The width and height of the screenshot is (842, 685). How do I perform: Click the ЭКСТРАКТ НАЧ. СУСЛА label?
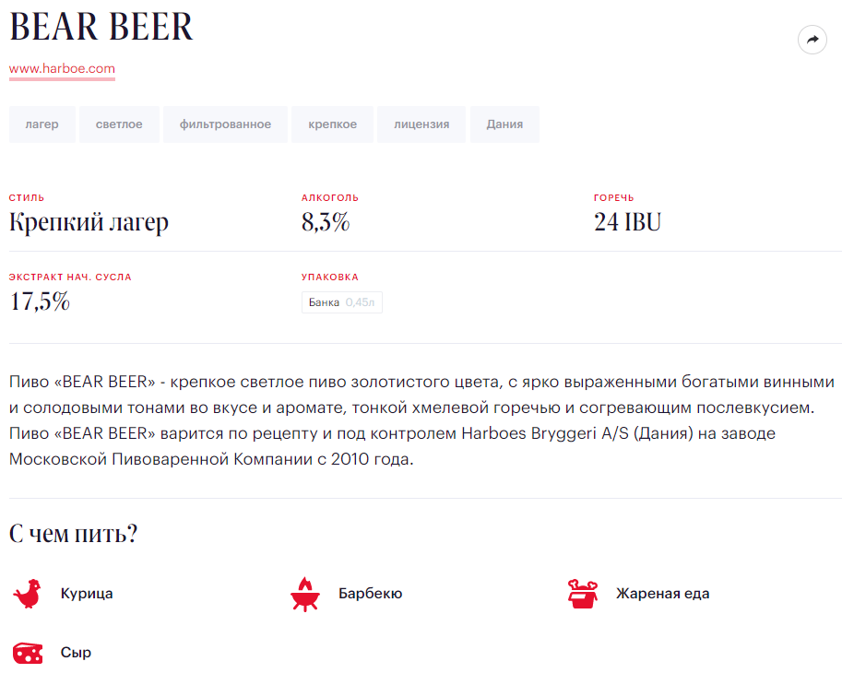[x=70, y=277]
